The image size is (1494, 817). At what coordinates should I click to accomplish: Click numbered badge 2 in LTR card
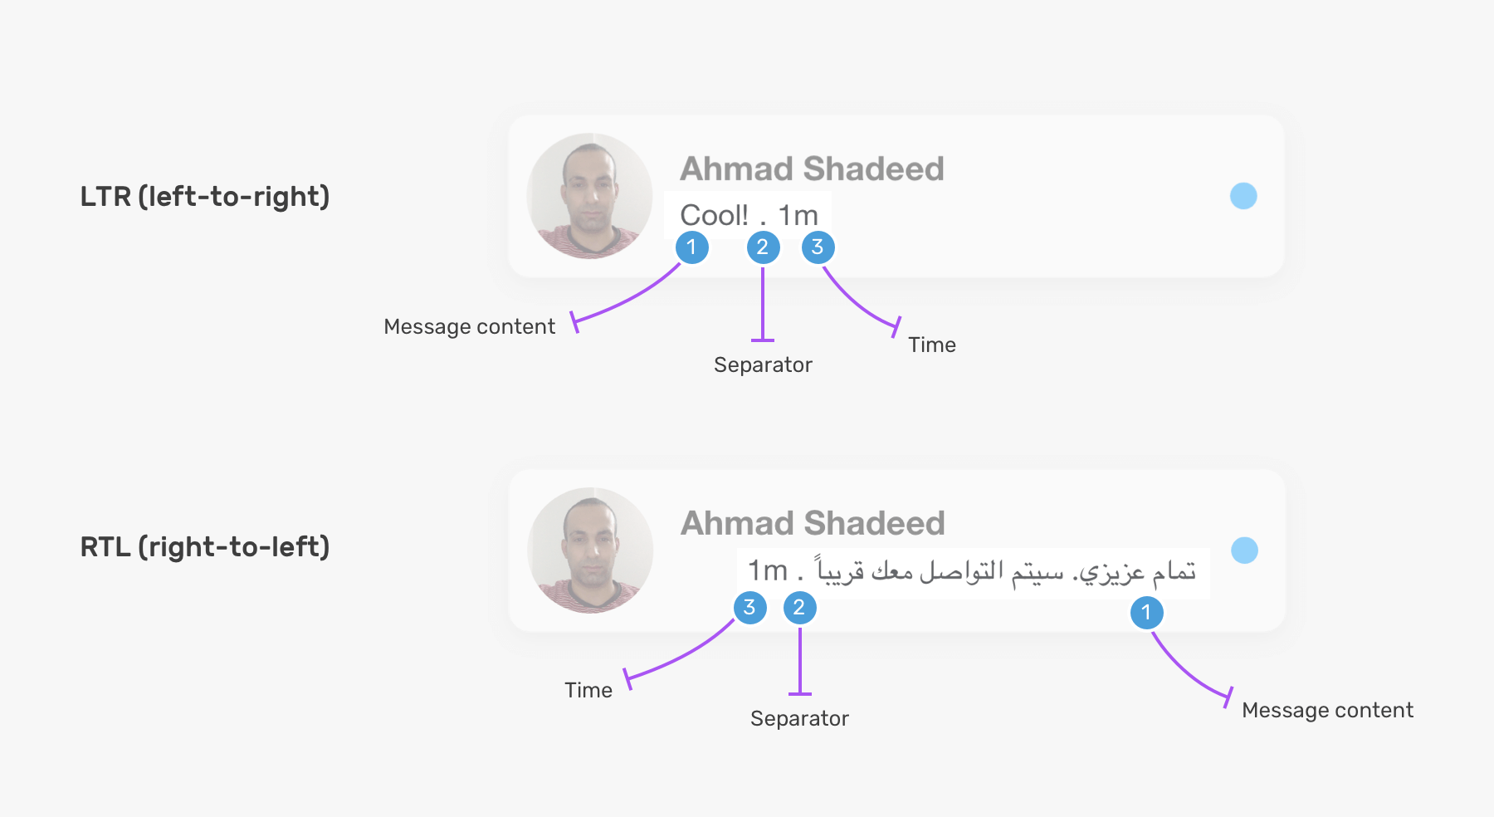click(x=763, y=247)
